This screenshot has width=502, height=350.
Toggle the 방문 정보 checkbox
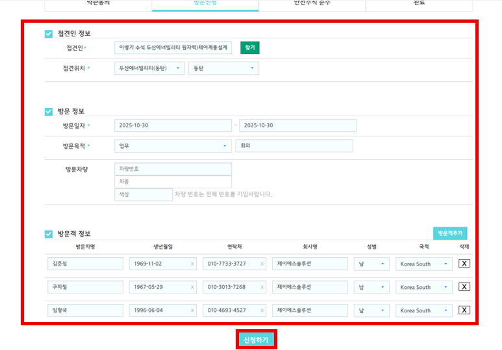click(x=49, y=111)
